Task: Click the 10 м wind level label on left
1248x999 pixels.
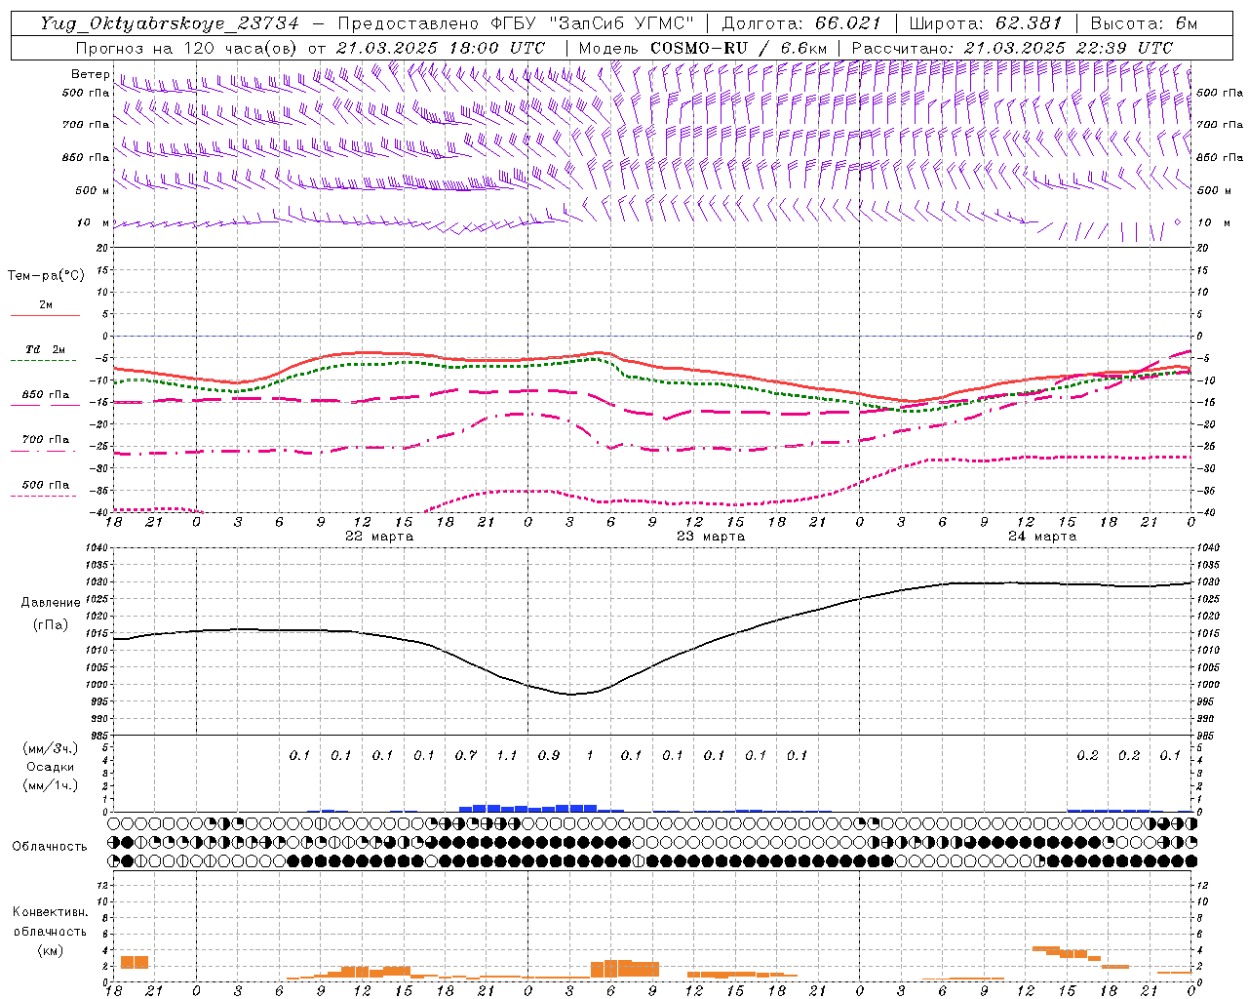Action: point(93,223)
